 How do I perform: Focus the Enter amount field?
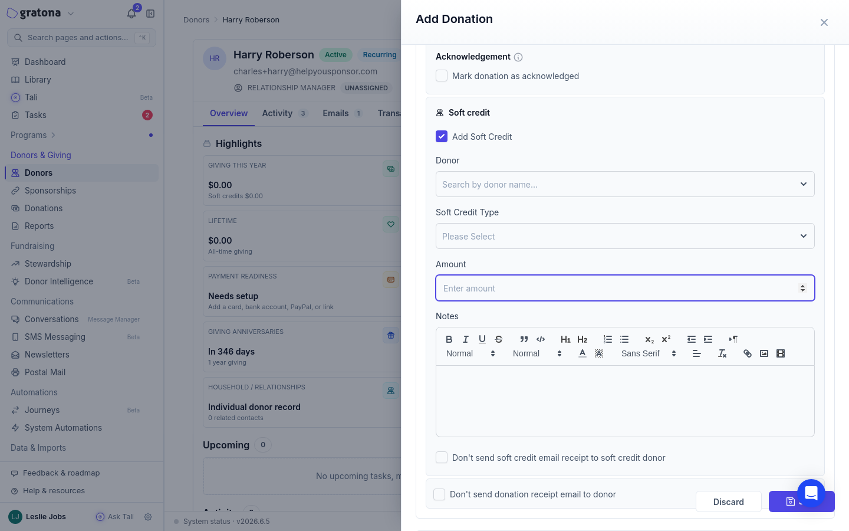(625, 288)
